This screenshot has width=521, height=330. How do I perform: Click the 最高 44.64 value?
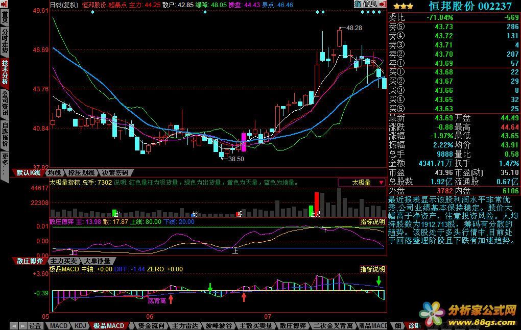pyautogui.click(x=510, y=127)
